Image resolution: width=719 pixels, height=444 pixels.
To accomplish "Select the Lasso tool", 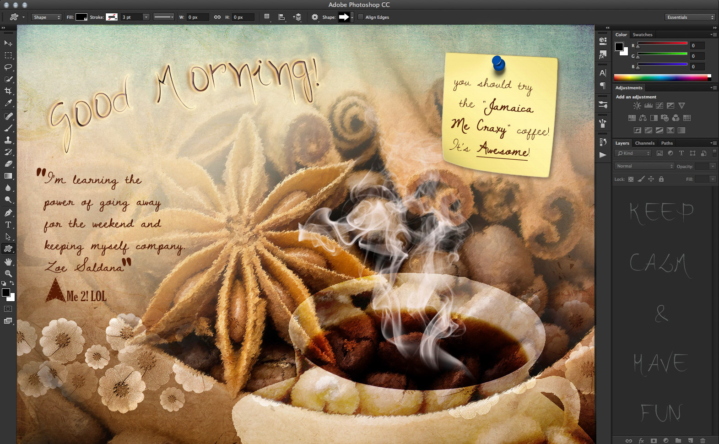I will tap(8, 67).
